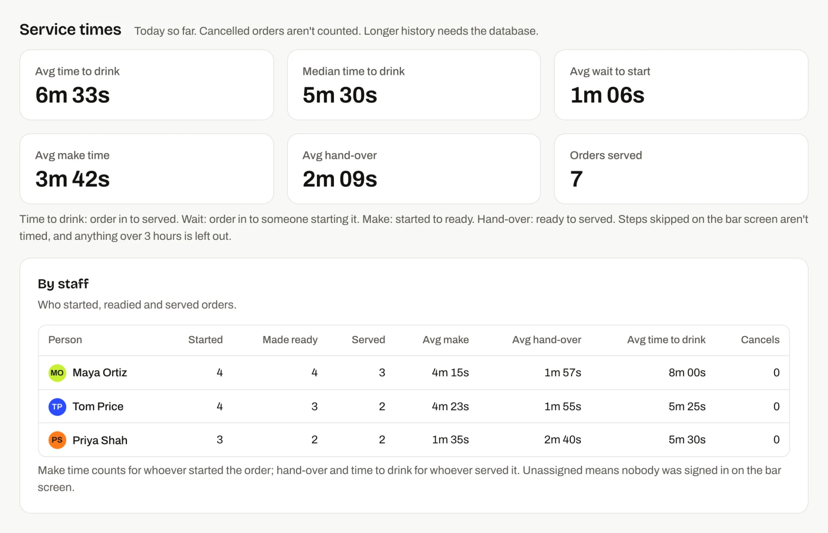
Task: Click the Service times heading
Action: tap(70, 29)
